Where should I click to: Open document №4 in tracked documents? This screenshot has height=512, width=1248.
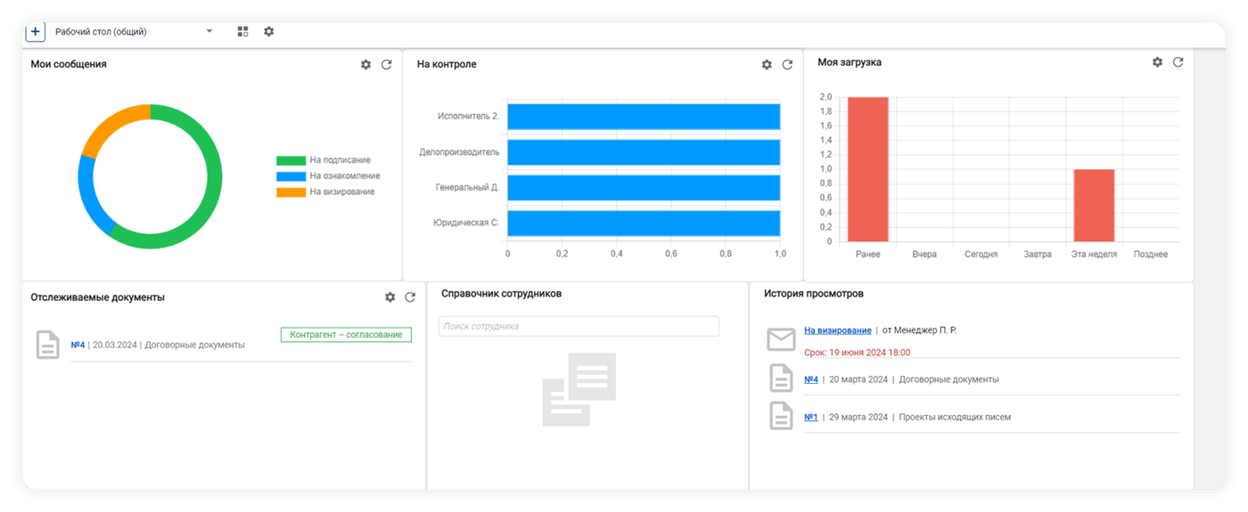click(78, 345)
